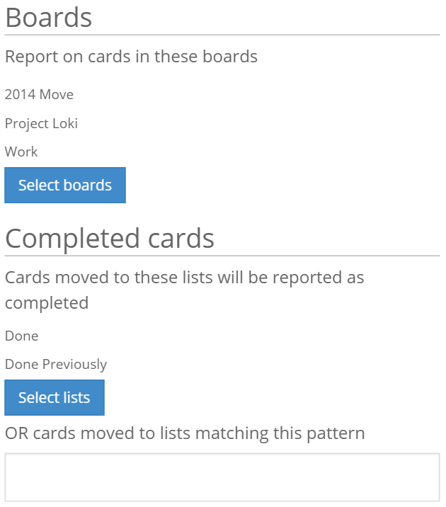Click divider line under Boards heading

click(x=222, y=35)
